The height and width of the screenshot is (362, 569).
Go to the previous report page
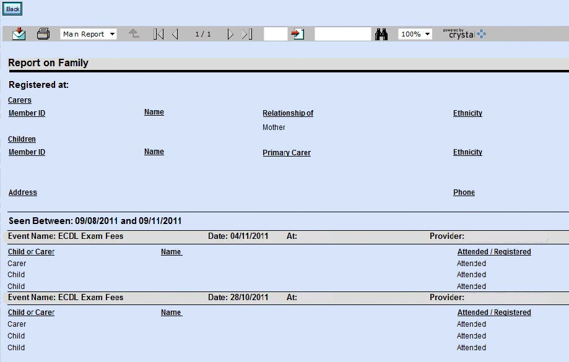coord(175,34)
